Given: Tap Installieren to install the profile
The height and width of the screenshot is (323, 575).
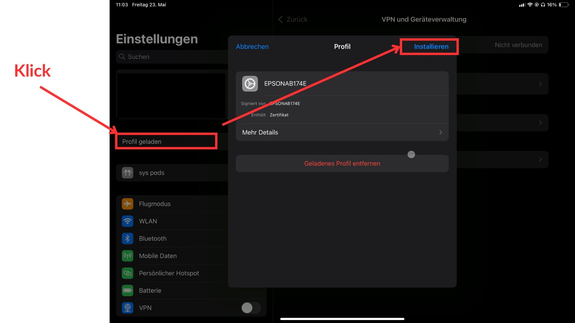Looking at the screenshot, I should 431,47.
